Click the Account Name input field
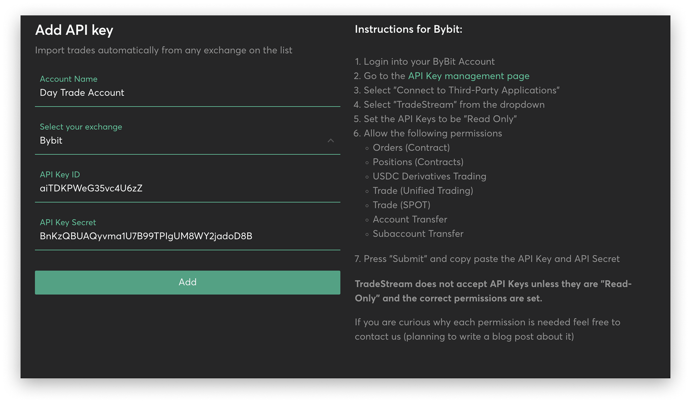 pyautogui.click(x=187, y=93)
